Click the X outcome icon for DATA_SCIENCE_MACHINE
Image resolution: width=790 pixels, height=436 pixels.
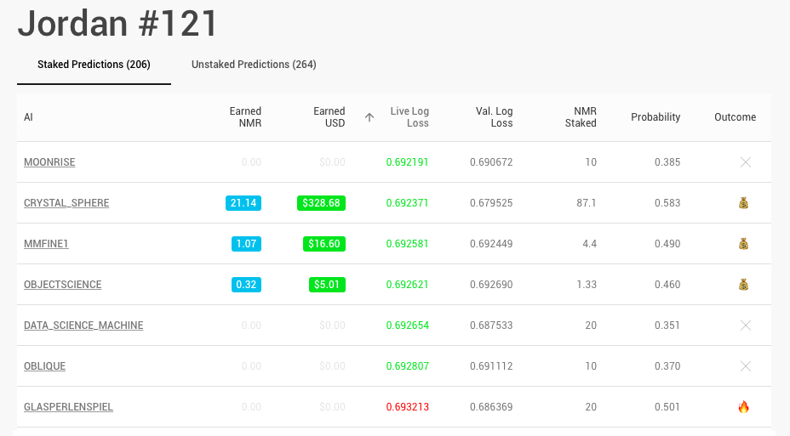tap(745, 326)
